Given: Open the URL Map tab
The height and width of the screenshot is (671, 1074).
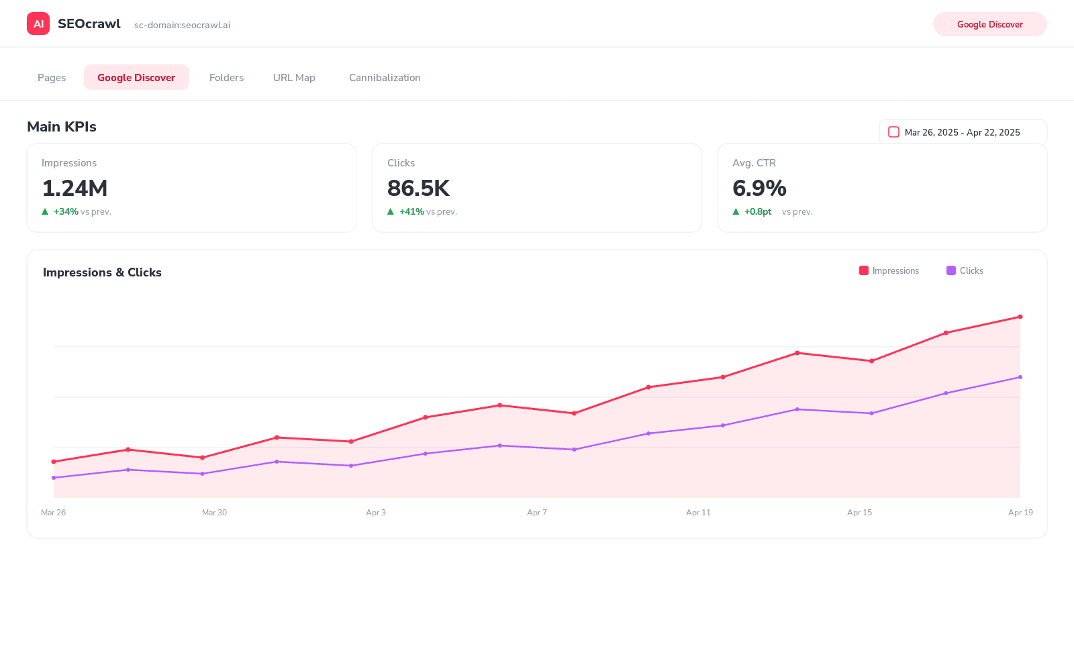Looking at the screenshot, I should 294,77.
